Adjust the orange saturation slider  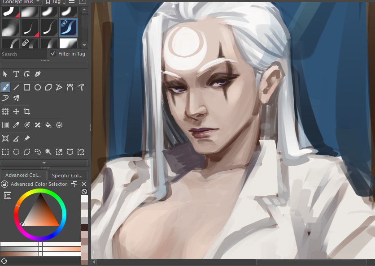40,249
